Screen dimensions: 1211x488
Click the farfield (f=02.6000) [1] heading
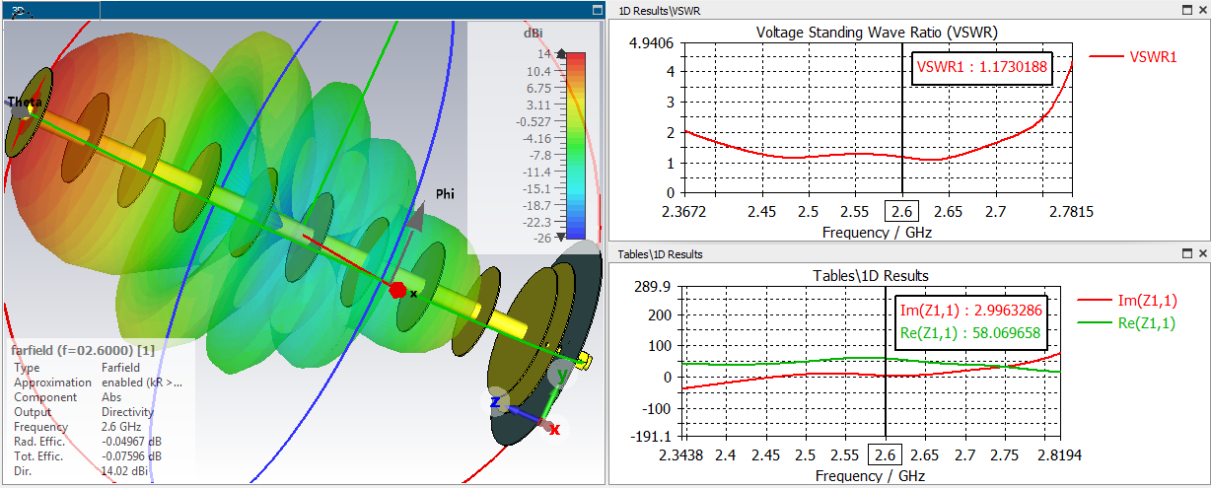[83, 350]
